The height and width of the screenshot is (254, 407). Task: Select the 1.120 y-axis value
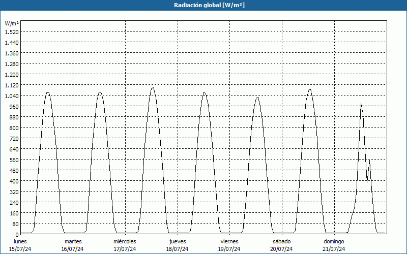point(12,85)
